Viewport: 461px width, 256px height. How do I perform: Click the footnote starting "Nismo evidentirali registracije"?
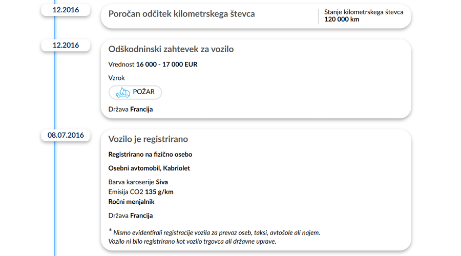pyautogui.click(x=216, y=232)
